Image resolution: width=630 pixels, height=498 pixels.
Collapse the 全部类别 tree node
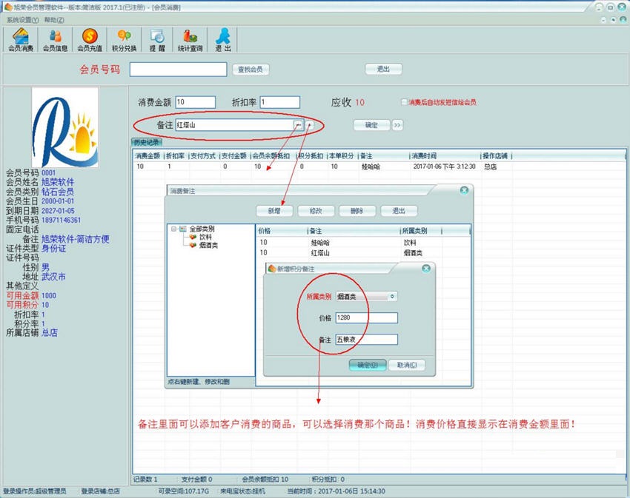[173, 229]
